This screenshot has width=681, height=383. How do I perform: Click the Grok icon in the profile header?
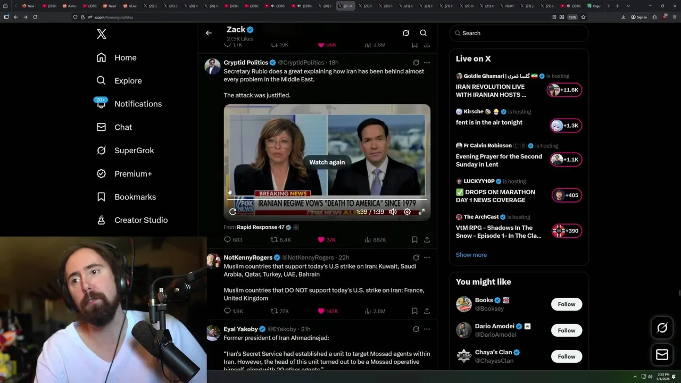click(x=406, y=33)
